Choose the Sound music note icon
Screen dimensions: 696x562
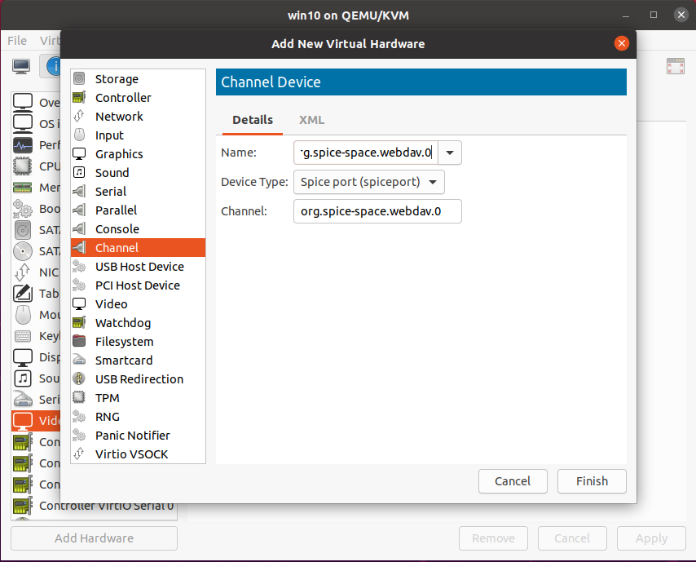tap(79, 172)
